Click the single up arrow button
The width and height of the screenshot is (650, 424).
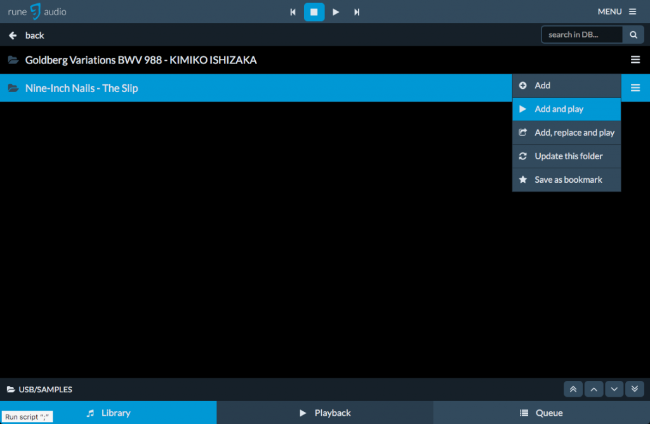point(594,388)
